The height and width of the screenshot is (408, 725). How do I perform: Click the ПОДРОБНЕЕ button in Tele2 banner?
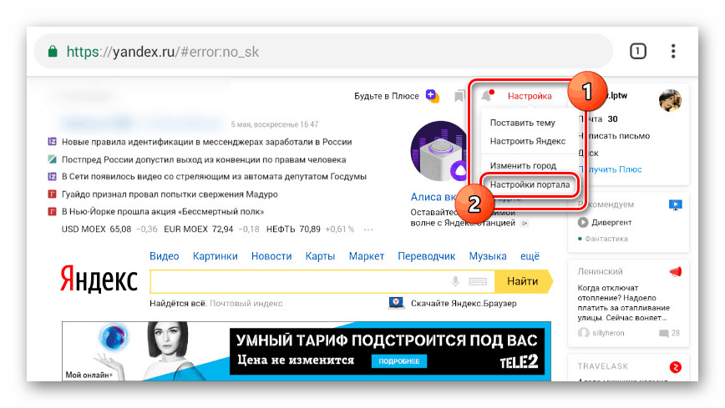tap(399, 361)
